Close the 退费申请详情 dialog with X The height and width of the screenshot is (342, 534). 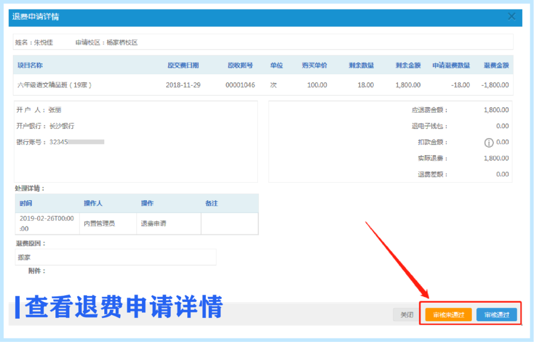point(512,17)
